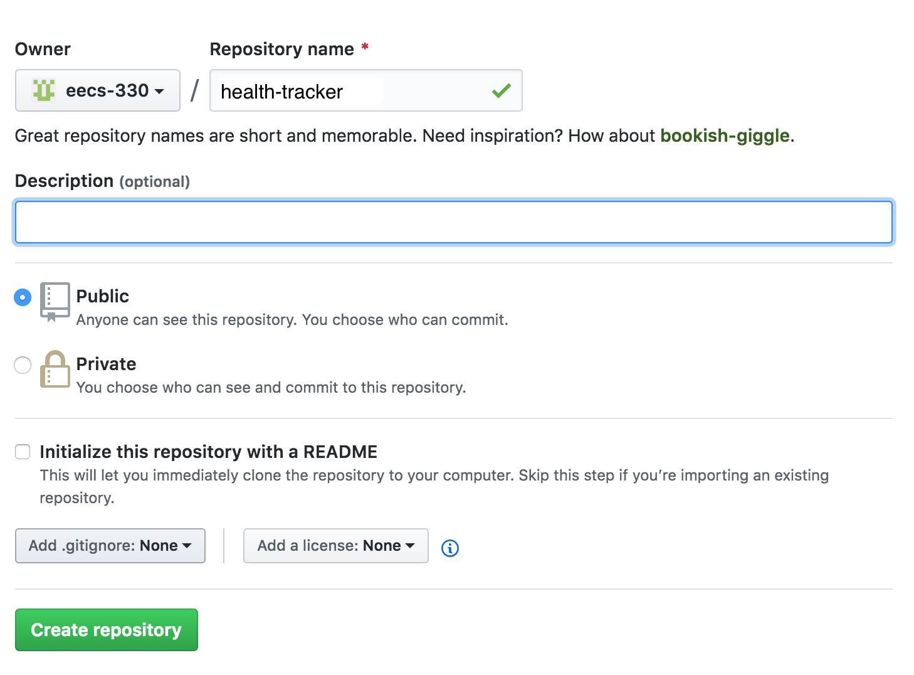
Task: Choose the Private radio button
Action: click(x=23, y=364)
